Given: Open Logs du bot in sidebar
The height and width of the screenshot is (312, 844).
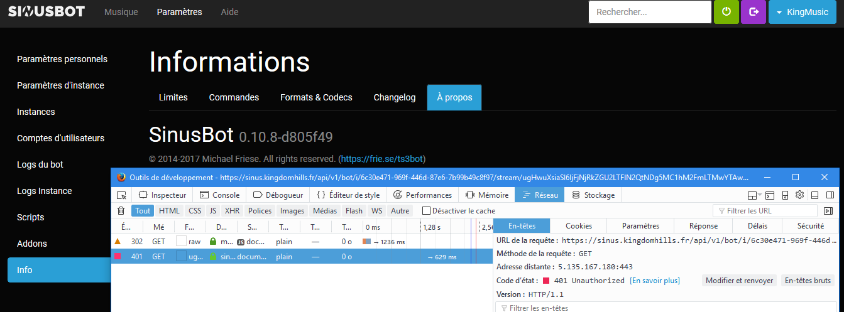Looking at the screenshot, I should pyautogui.click(x=40, y=164).
